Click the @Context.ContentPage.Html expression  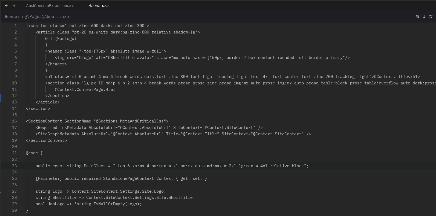tap(85, 90)
